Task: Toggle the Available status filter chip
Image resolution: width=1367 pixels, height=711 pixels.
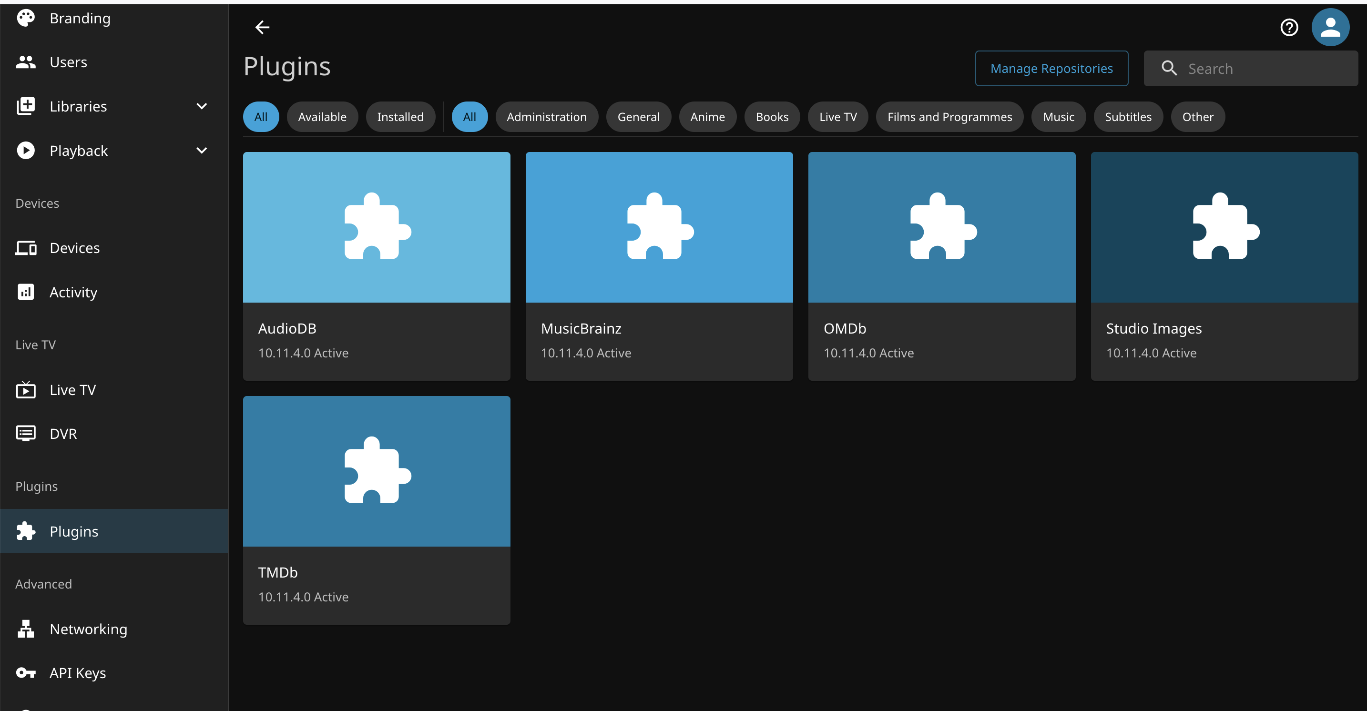Action: pos(322,117)
